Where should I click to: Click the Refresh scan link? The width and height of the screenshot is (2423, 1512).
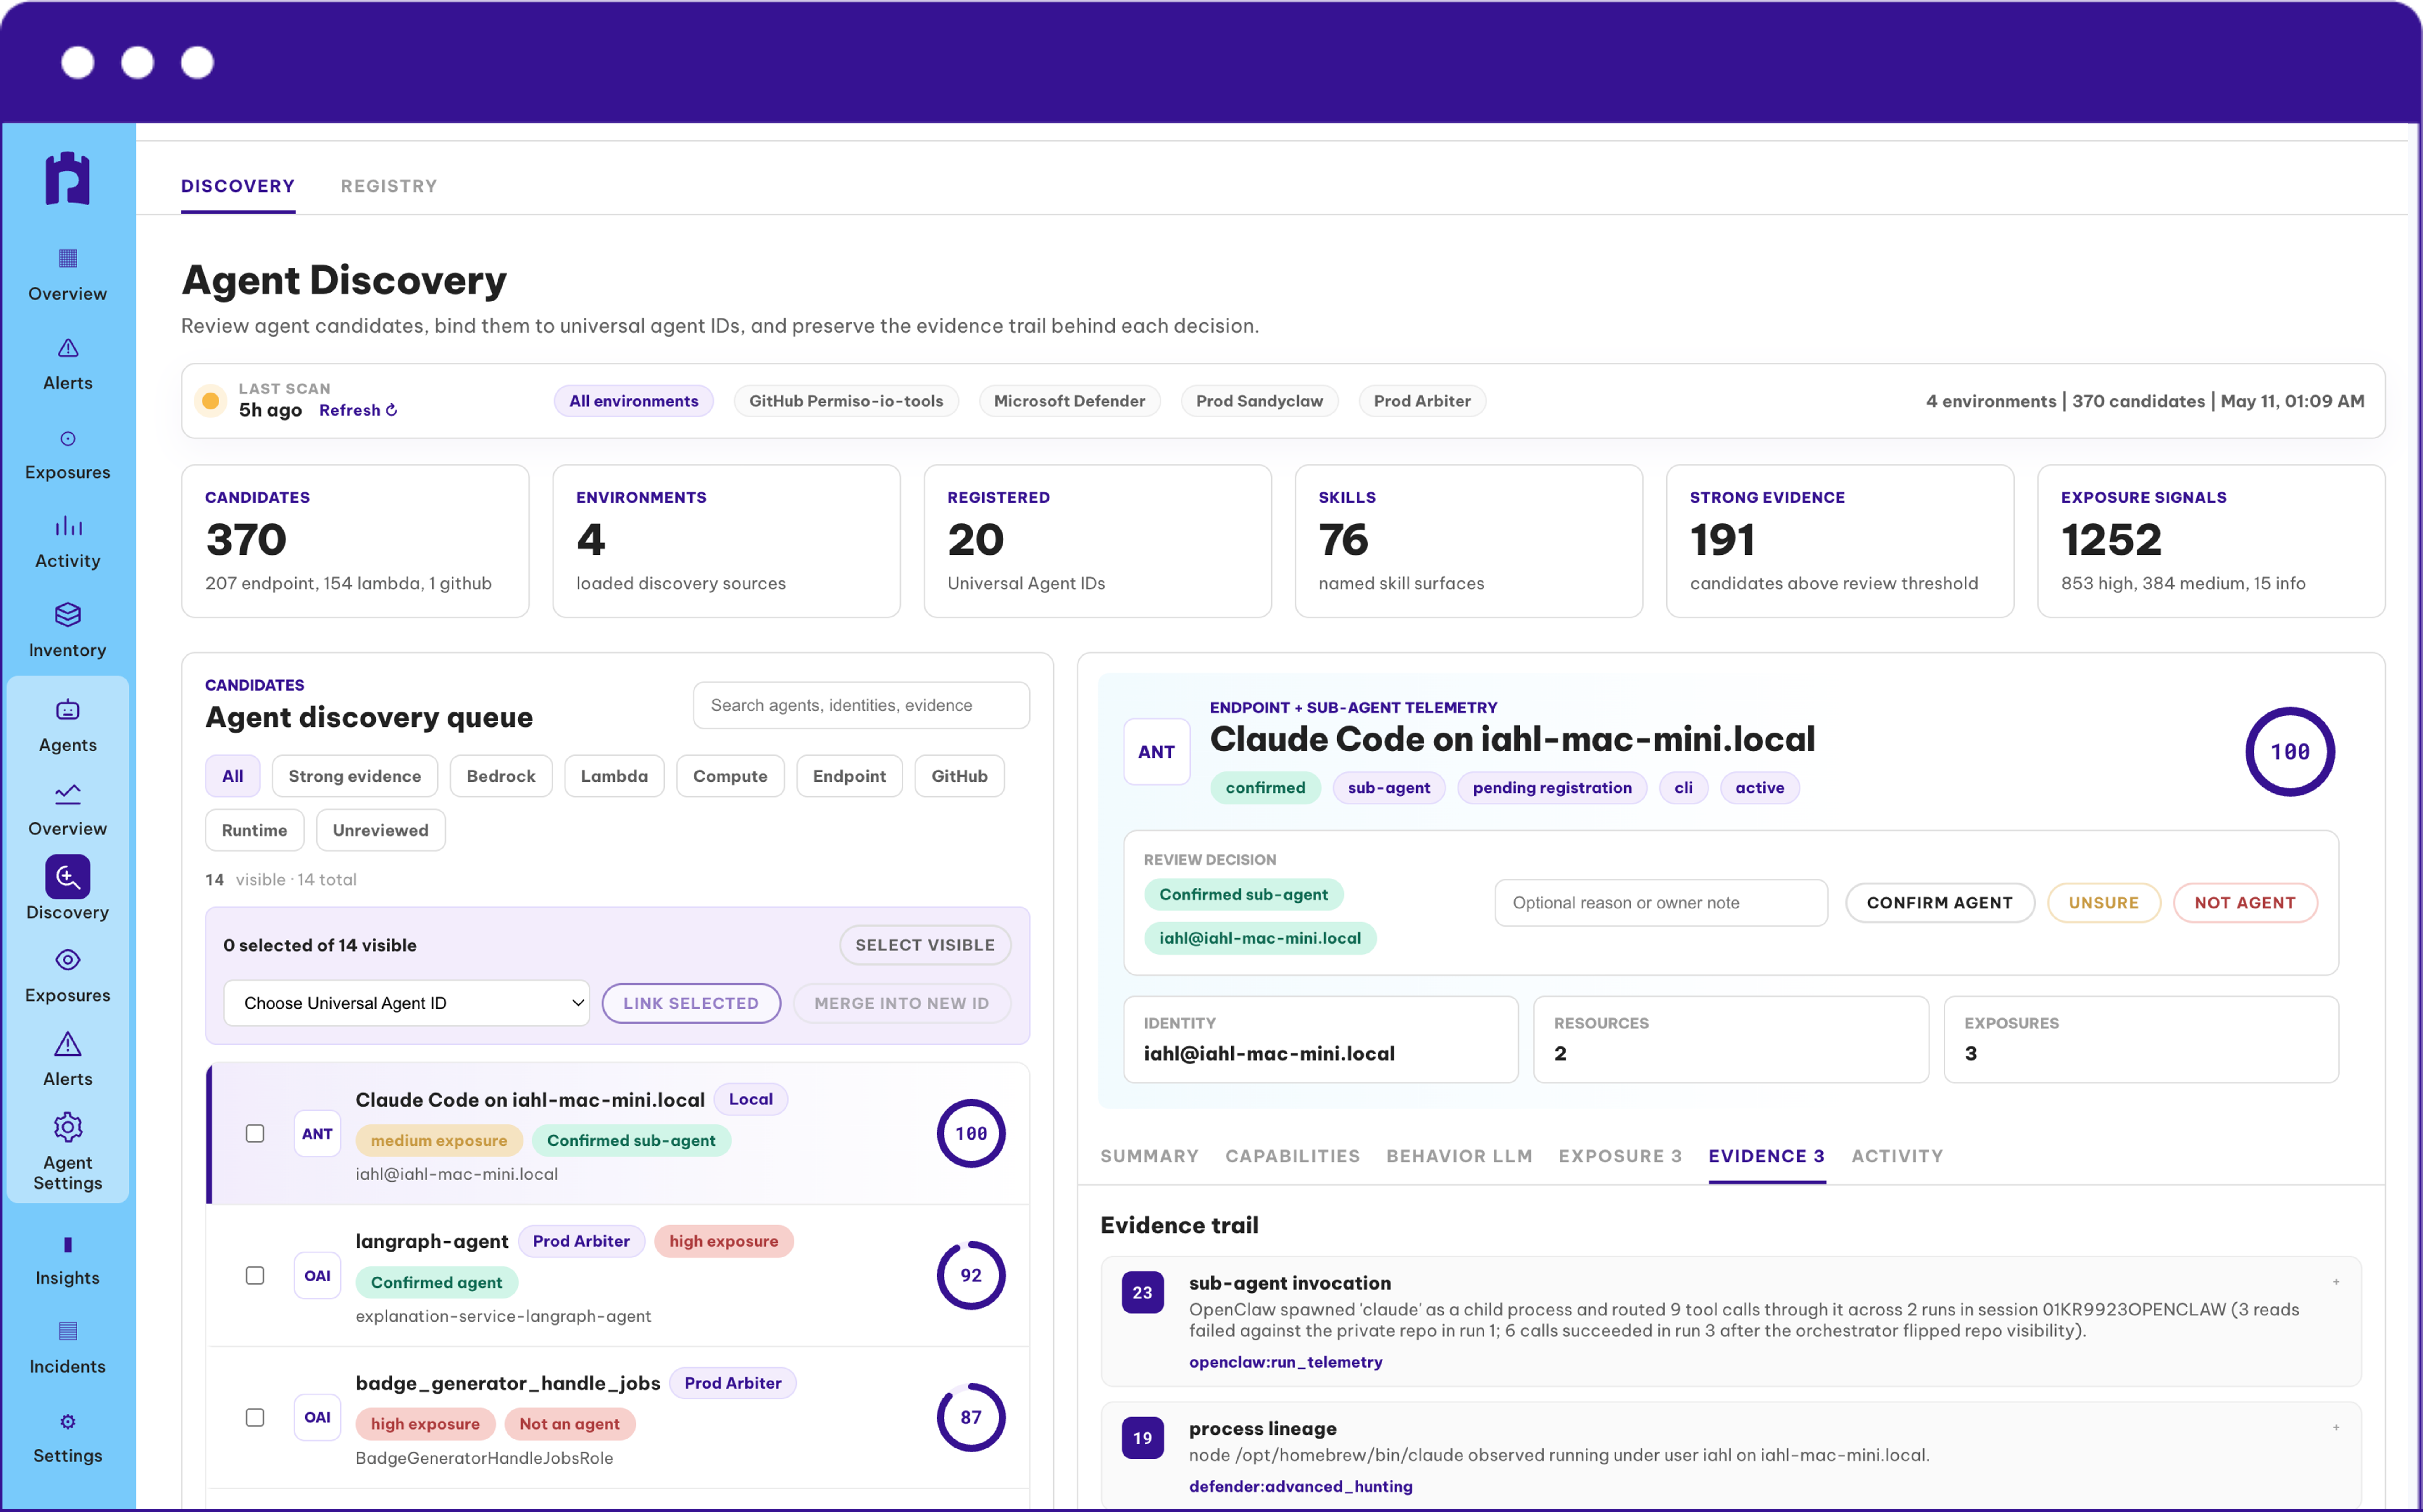point(358,410)
